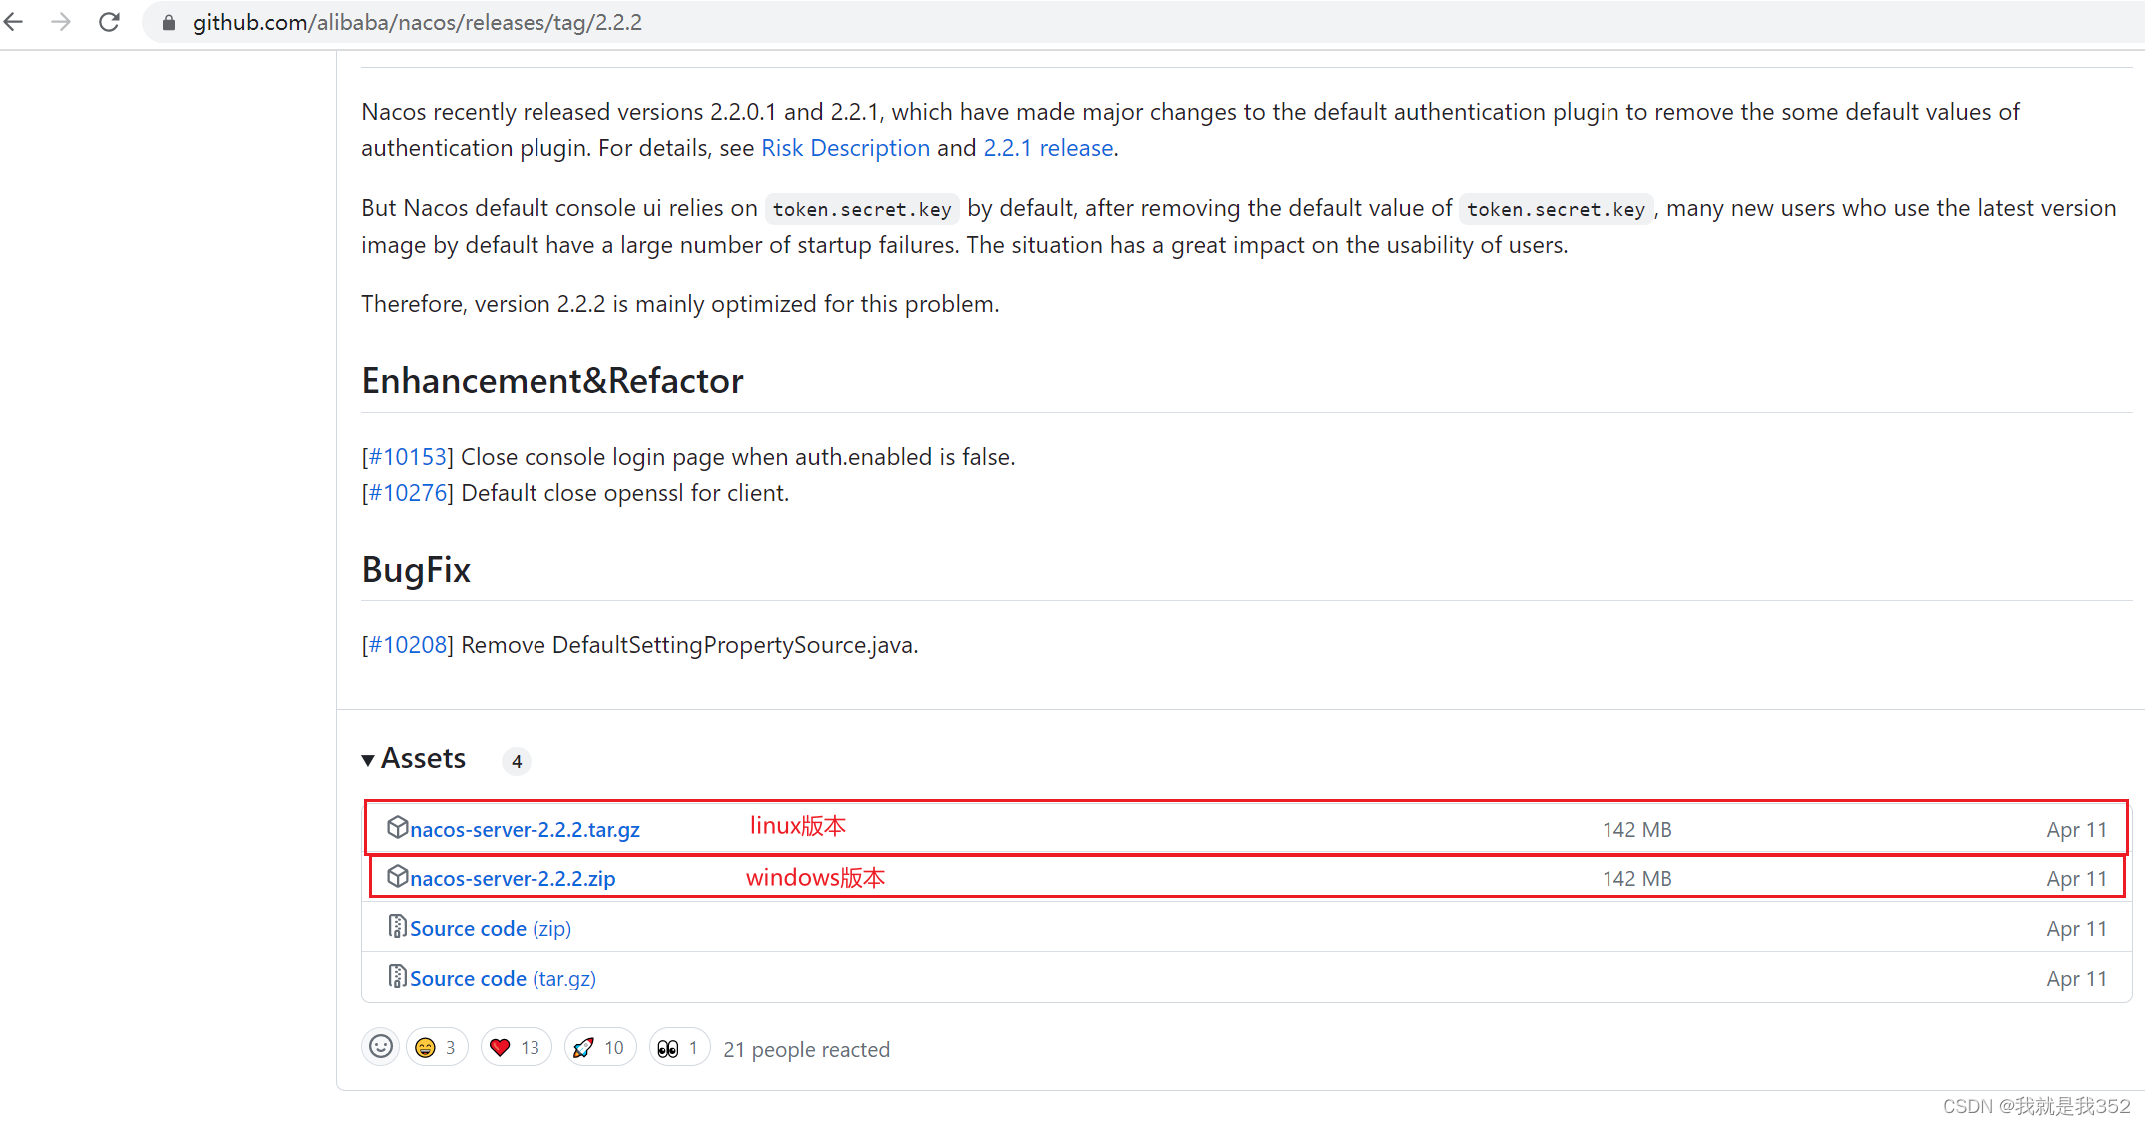This screenshot has height=1126, width=2145.
Task: Download Source code (zip)
Action: pos(491,929)
